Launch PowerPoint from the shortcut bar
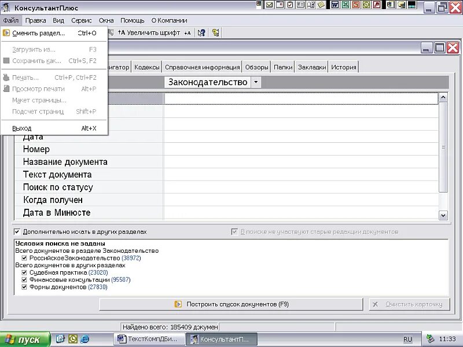This screenshot has width=463, height=347. [356, 5]
